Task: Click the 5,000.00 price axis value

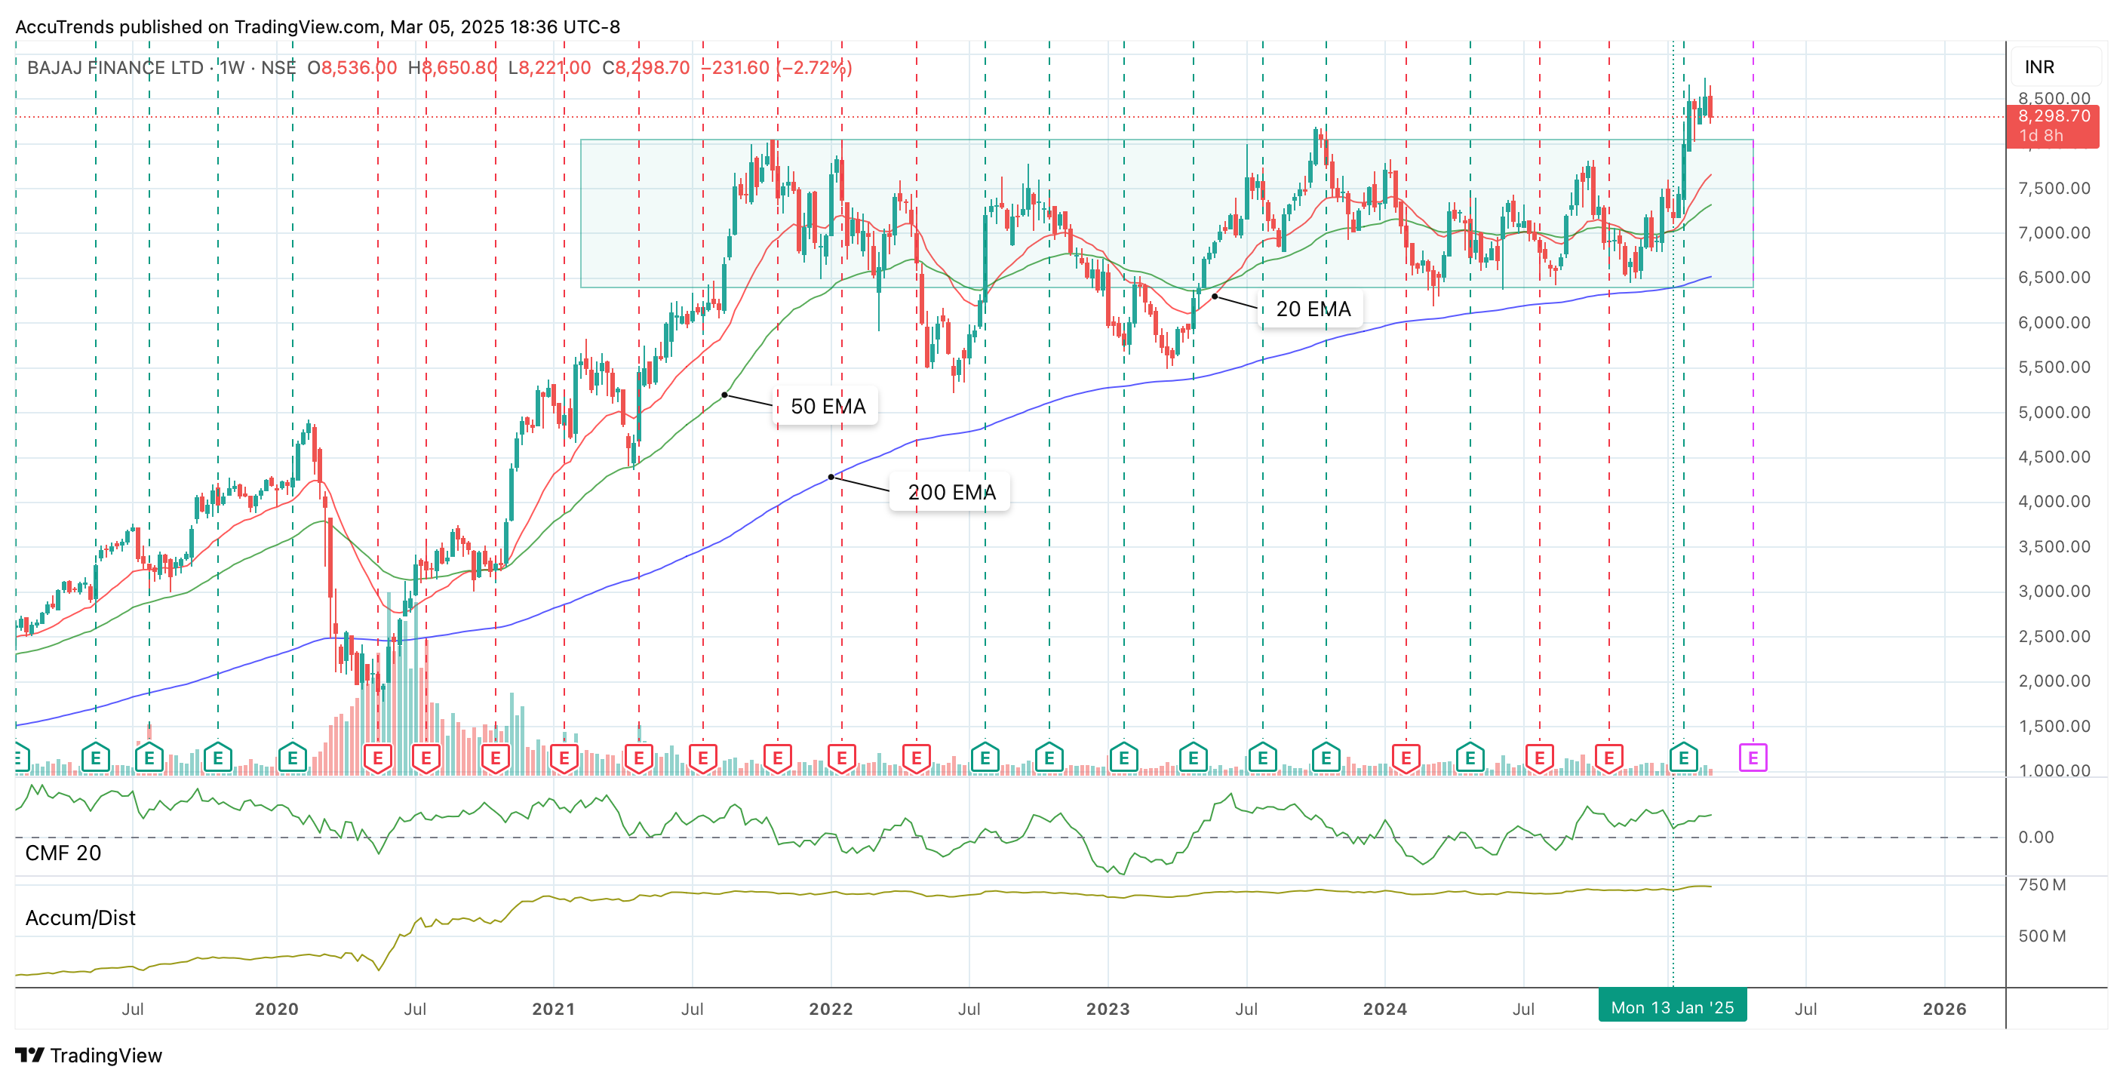Action: click(2054, 412)
